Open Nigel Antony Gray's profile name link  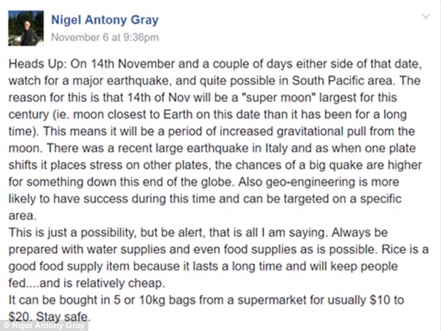(106, 19)
